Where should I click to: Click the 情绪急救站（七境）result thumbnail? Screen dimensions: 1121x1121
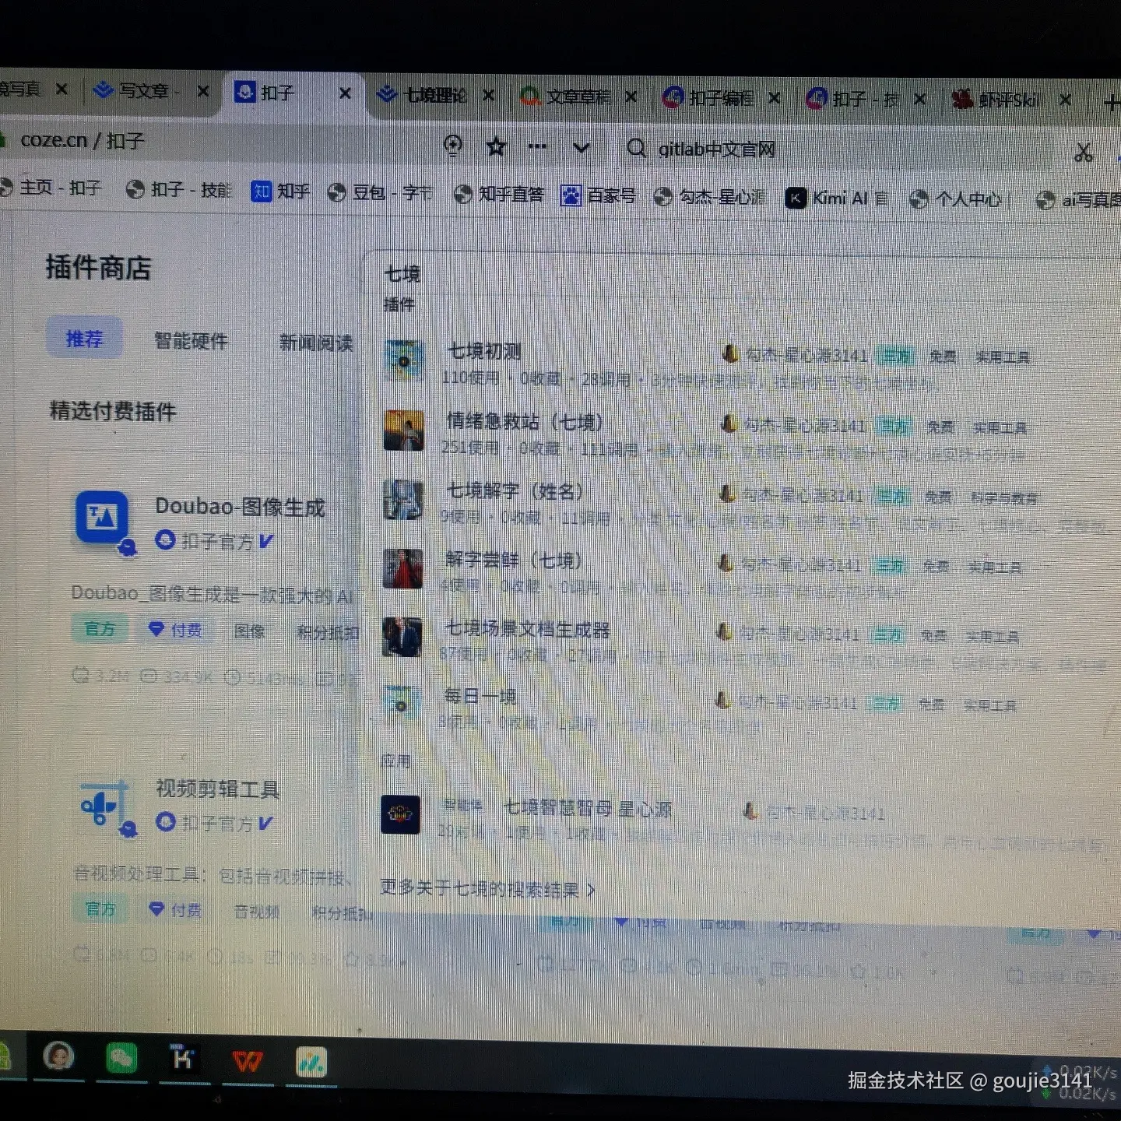(x=403, y=430)
